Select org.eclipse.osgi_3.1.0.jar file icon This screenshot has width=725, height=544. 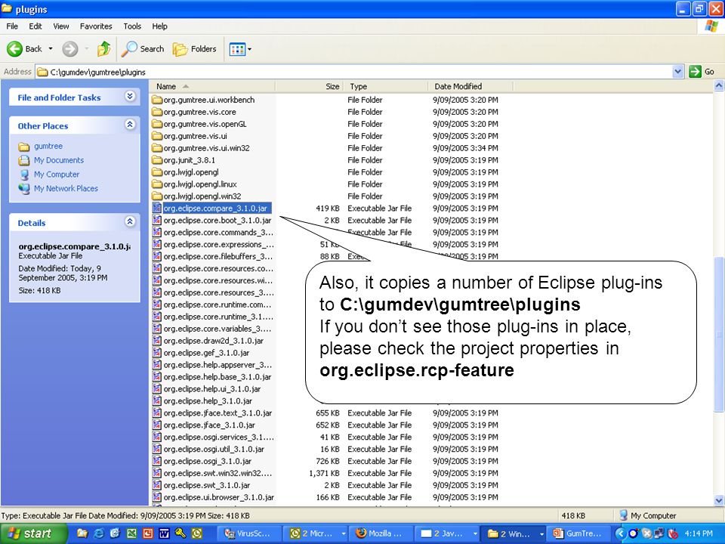(x=157, y=461)
